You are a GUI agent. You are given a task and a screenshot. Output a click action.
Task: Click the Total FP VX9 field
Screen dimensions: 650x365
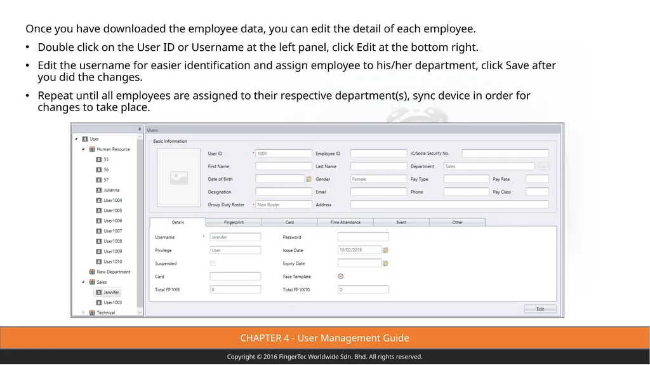[x=235, y=289]
